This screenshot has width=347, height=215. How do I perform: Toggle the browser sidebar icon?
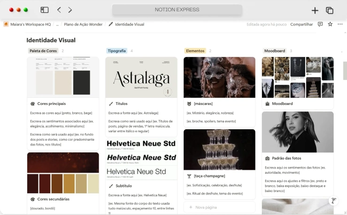[x=45, y=10]
